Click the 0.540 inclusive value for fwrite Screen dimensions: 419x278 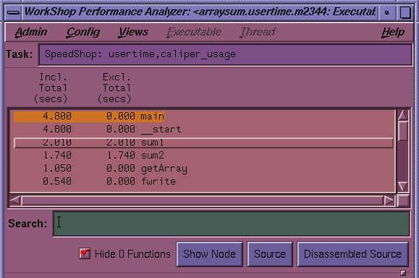(x=57, y=181)
